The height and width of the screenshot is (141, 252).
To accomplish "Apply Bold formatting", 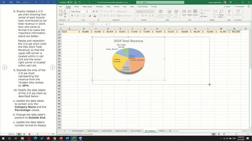I will [x=72, y=16].
